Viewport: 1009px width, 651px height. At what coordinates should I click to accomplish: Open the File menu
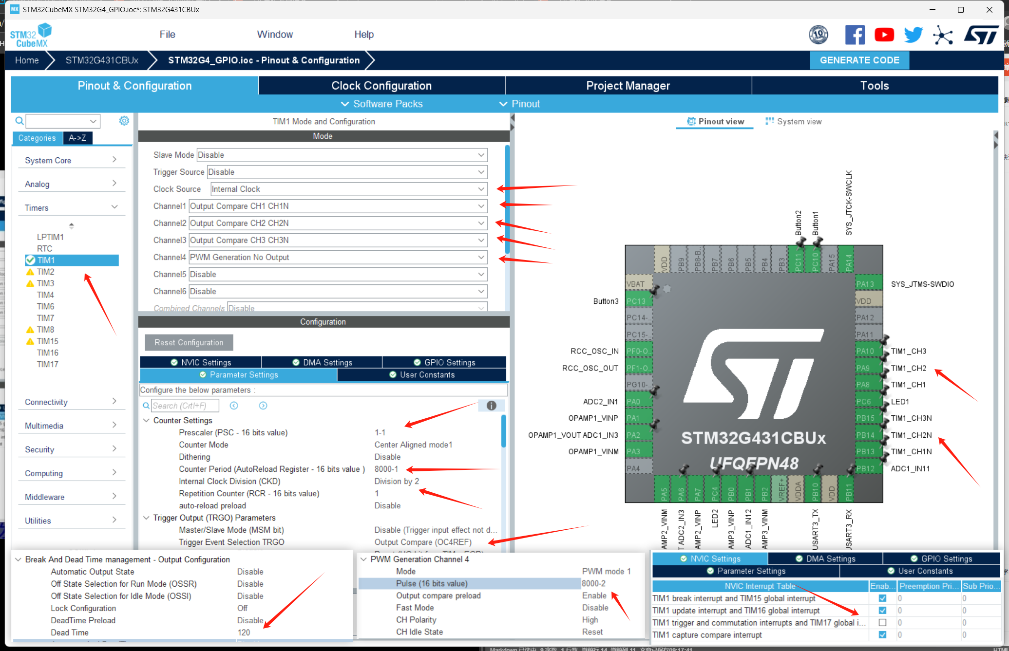(167, 35)
